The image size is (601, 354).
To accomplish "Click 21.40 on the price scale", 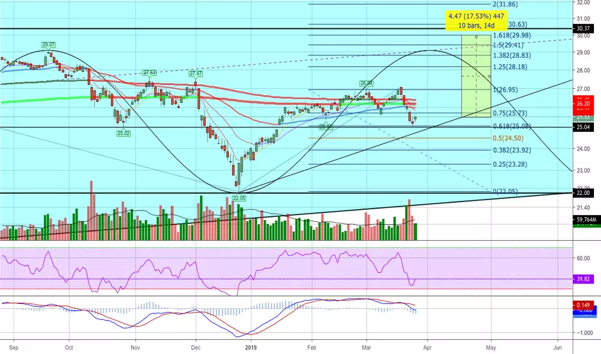I will [x=584, y=207].
